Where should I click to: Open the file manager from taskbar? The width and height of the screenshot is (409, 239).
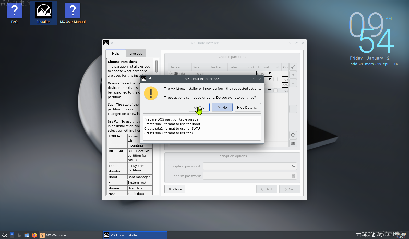(27, 235)
